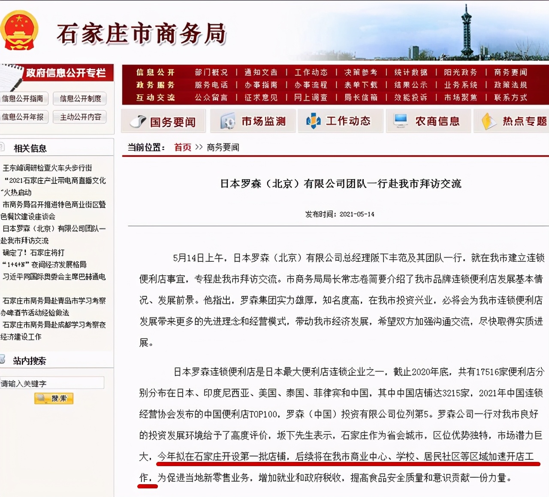Click the 市场监测 magnifier icon

[227, 121]
